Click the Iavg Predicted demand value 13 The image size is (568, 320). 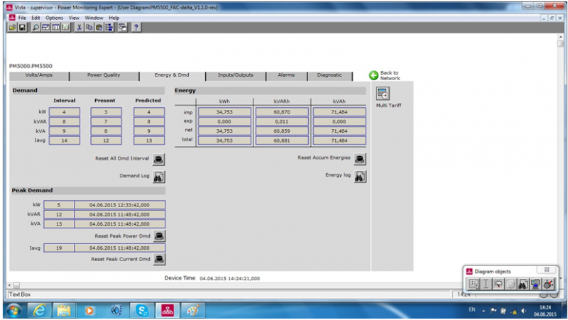pos(149,140)
